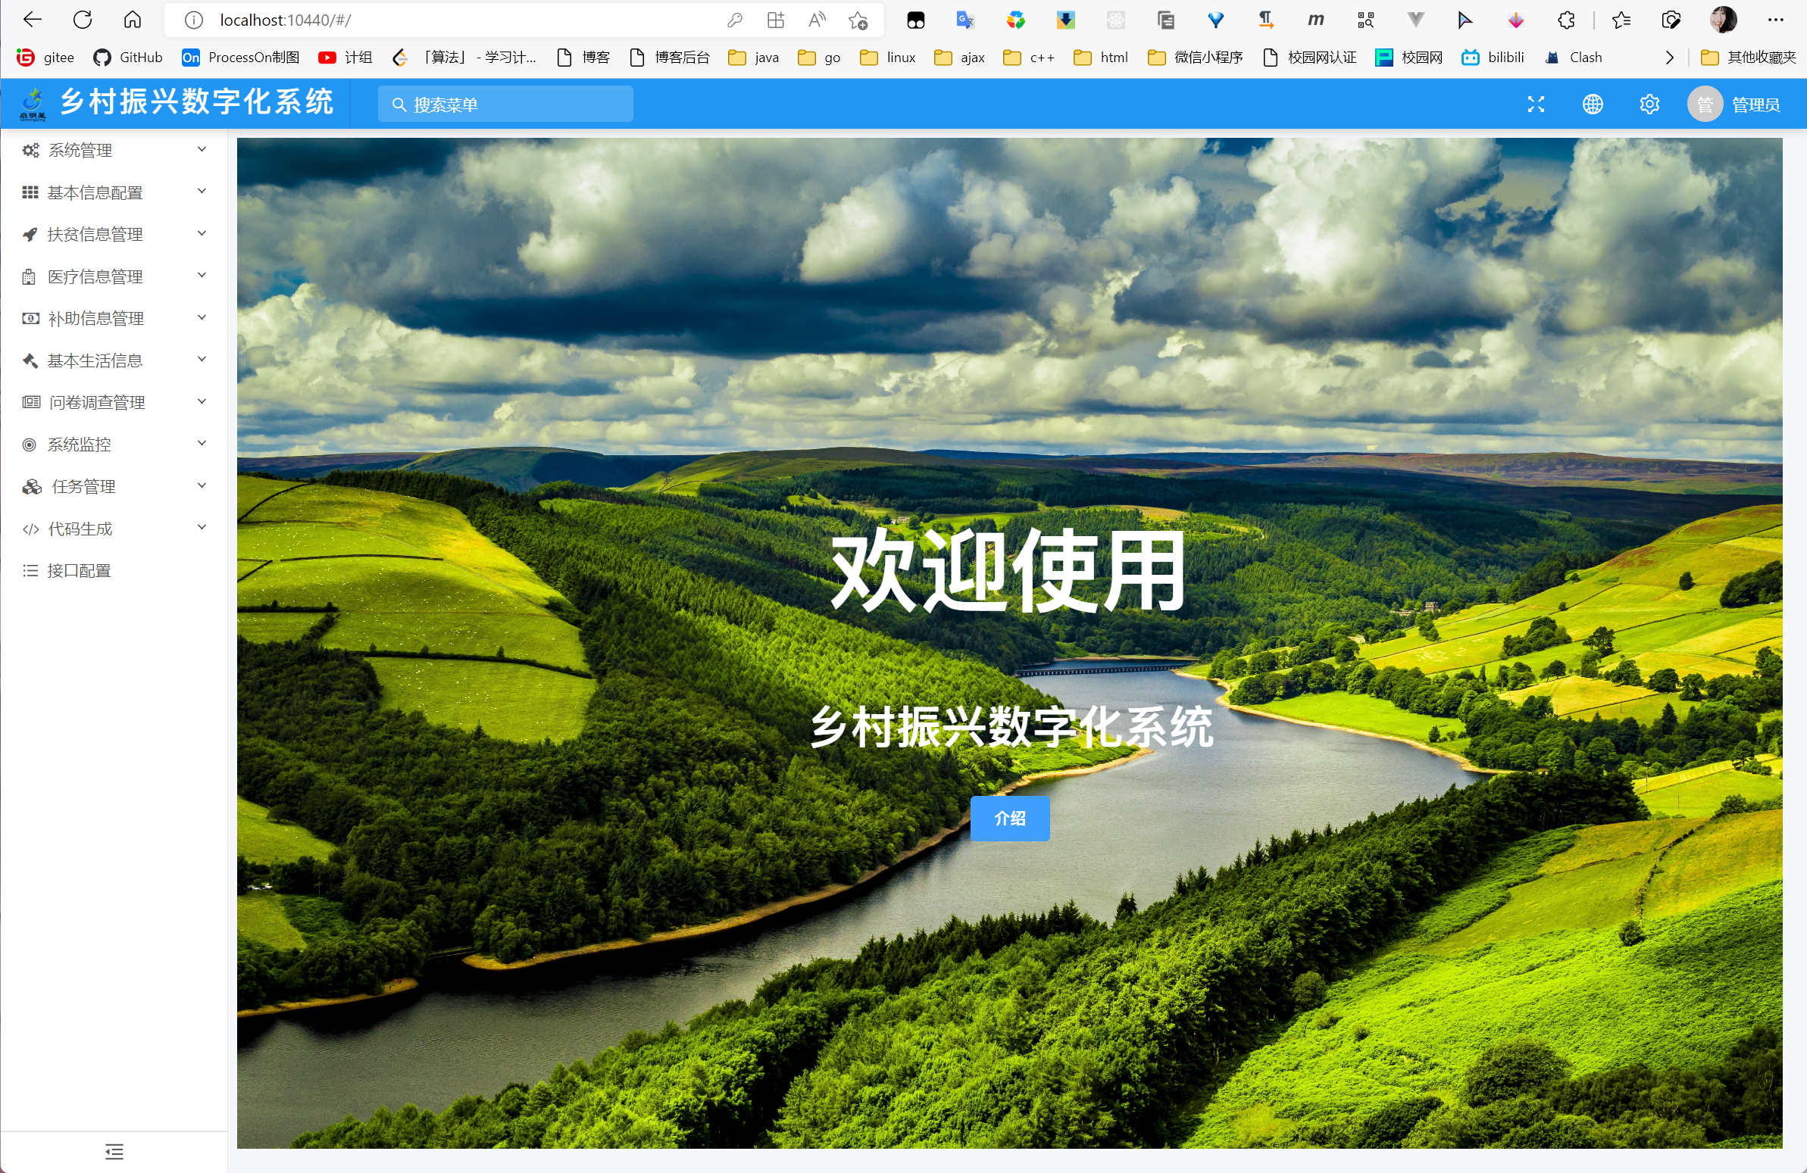This screenshot has width=1807, height=1173.
Task: Open the split screen icon in address bar
Action: coord(775,20)
